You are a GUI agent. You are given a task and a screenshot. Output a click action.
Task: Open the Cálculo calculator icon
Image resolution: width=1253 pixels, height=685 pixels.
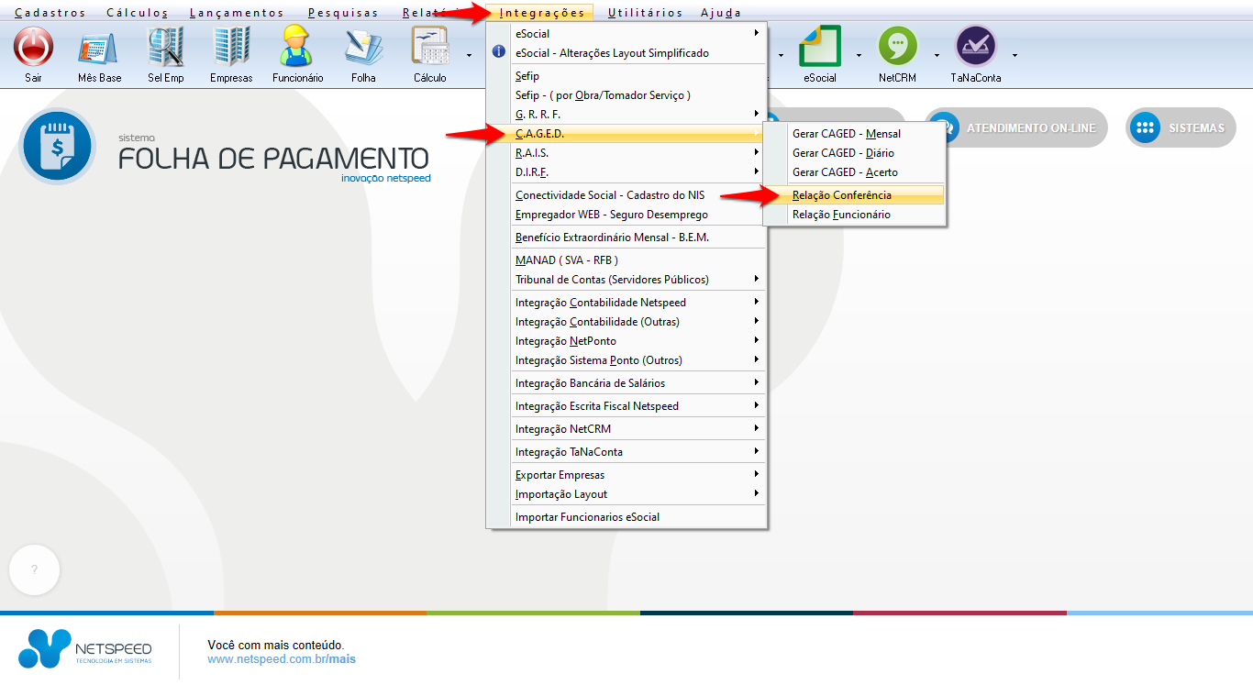point(429,46)
